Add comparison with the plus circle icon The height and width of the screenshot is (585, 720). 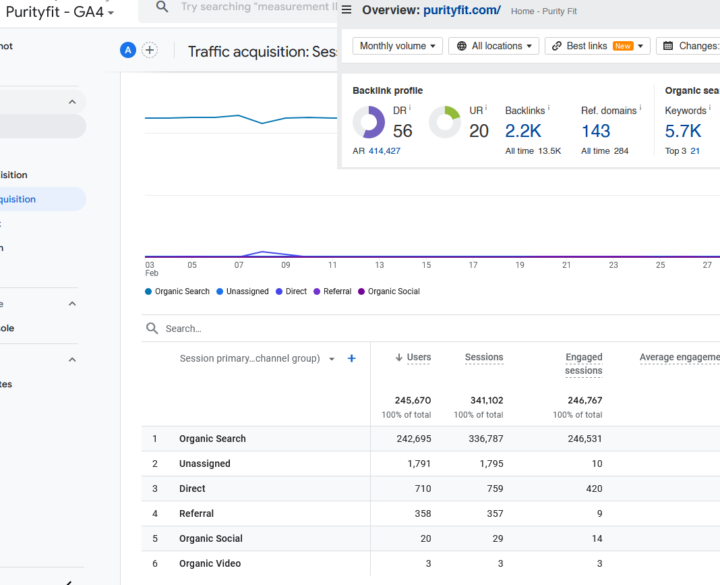(x=150, y=50)
